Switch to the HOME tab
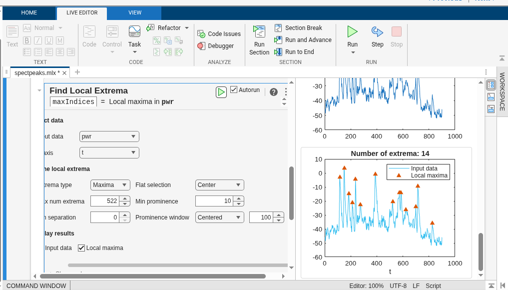 coord(29,13)
